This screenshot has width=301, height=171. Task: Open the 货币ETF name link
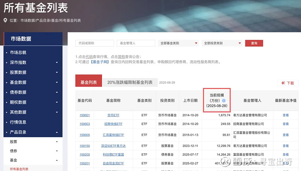pyautogui.click(x=113, y=115)
